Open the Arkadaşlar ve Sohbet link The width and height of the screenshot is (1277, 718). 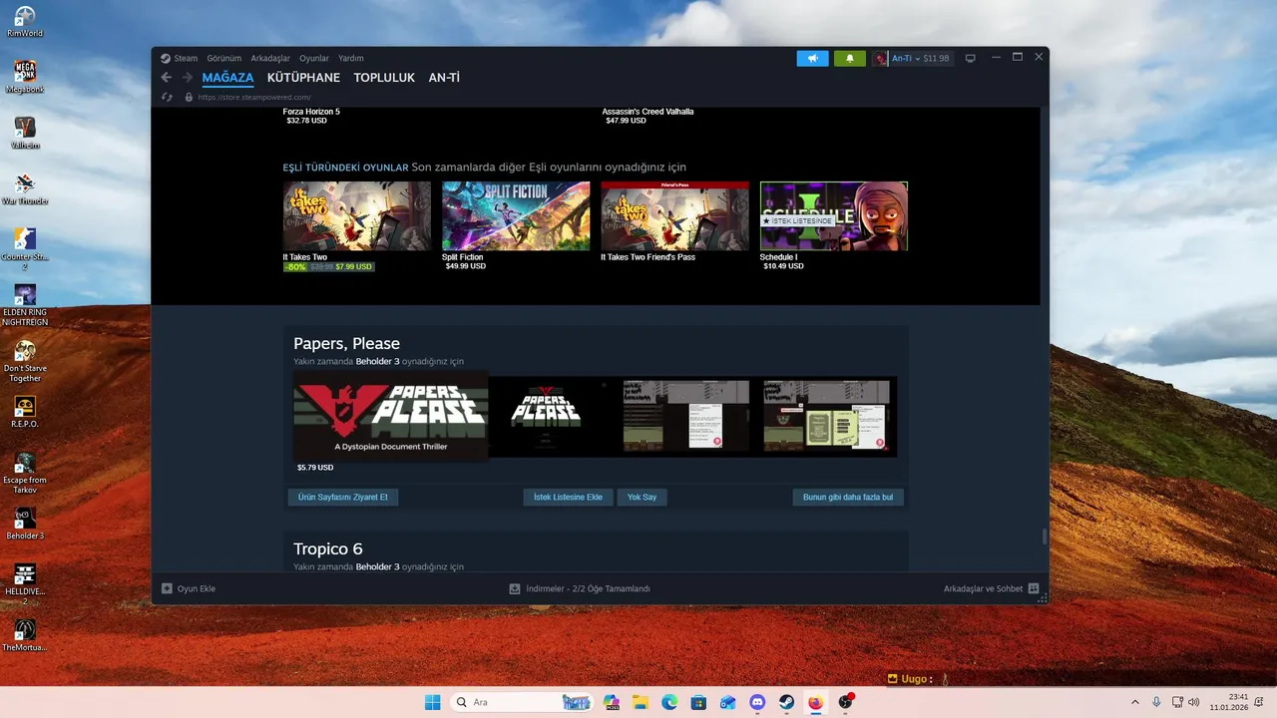[984, 588]
